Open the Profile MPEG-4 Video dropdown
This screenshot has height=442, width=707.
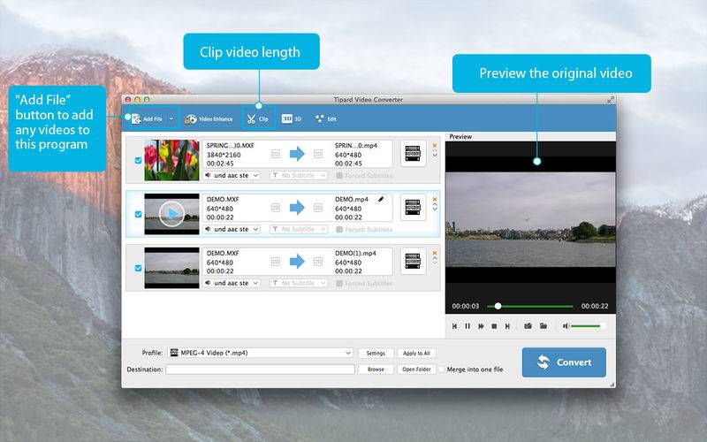(x=260, y=353)
